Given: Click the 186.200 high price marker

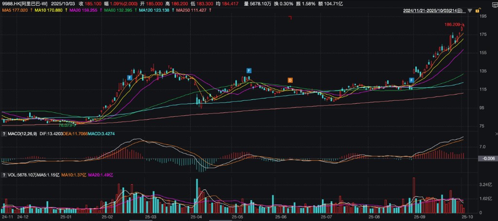Looking at the screenshot, I should point(452,24).
